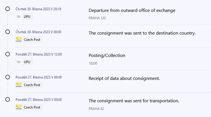Click the Departure from outward office of exchange text
Image resolution: width=211 pixels, height=117 pixels.
pyautogui.click(x=132, y=10)
